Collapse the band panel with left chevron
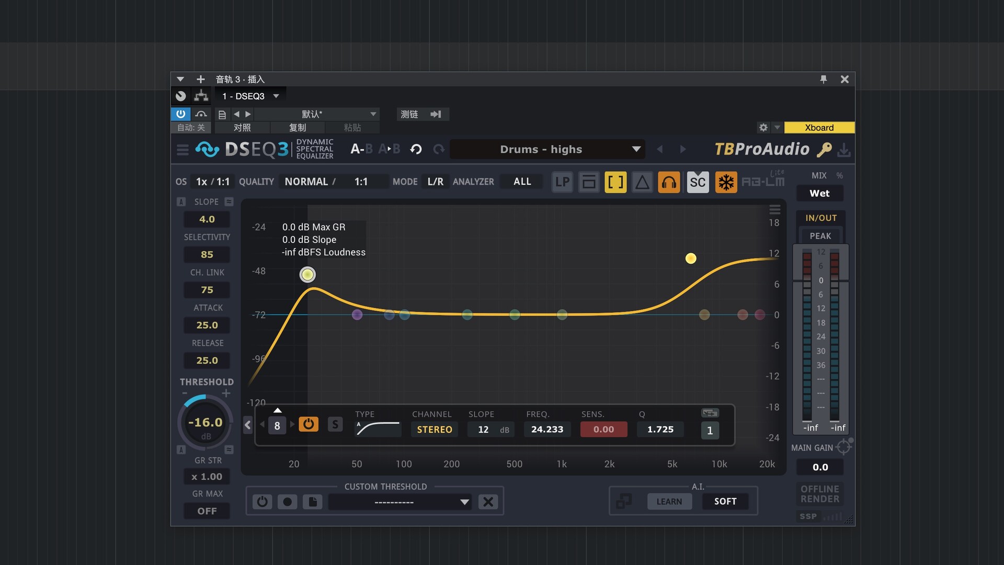 (x=248, y=425)
